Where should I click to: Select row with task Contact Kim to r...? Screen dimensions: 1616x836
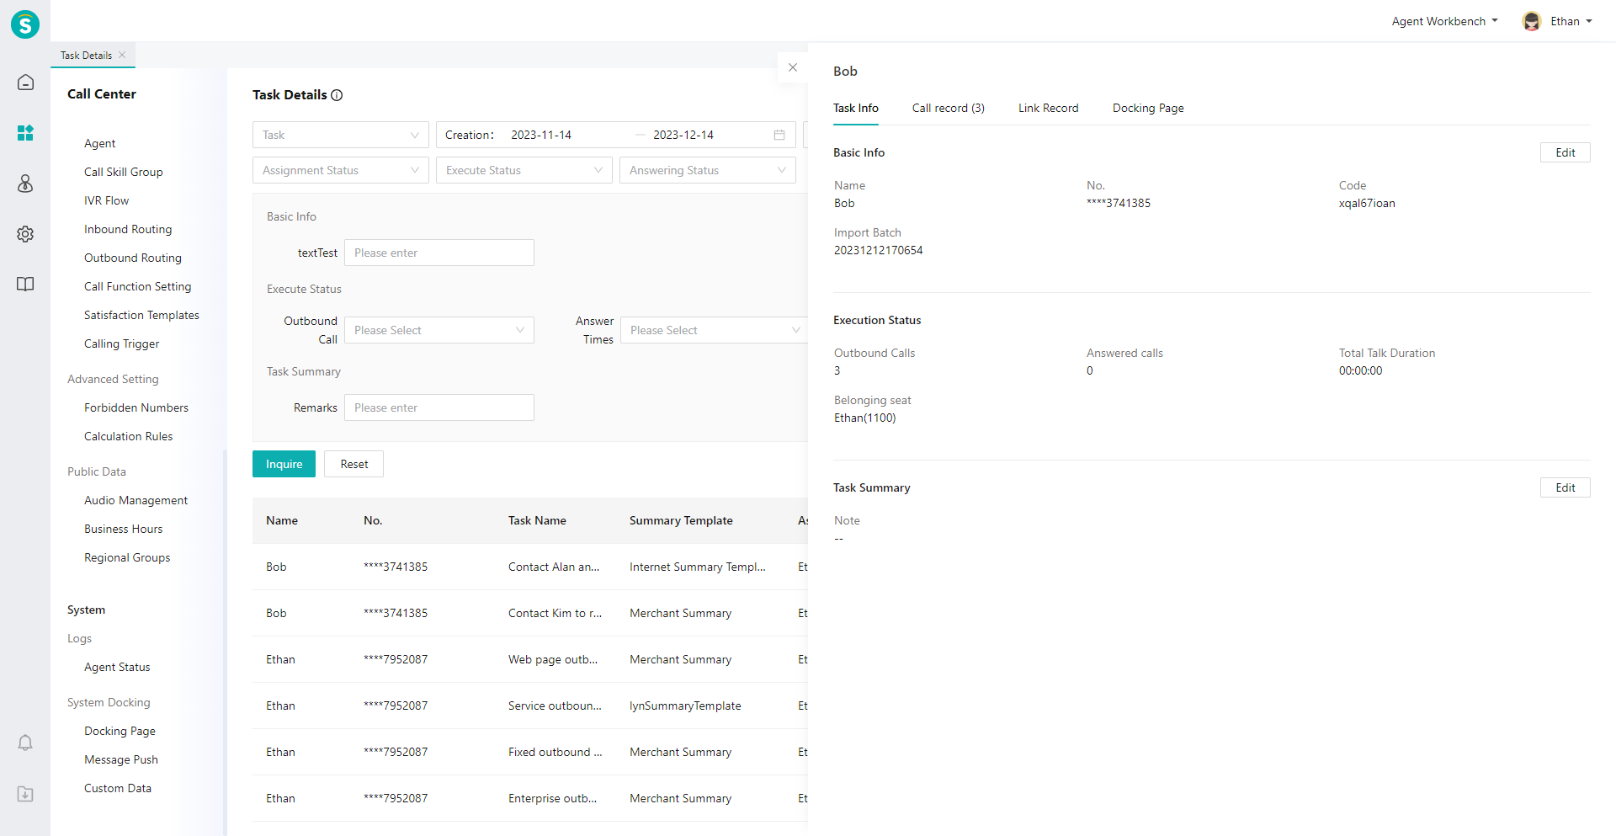[530, 613]
